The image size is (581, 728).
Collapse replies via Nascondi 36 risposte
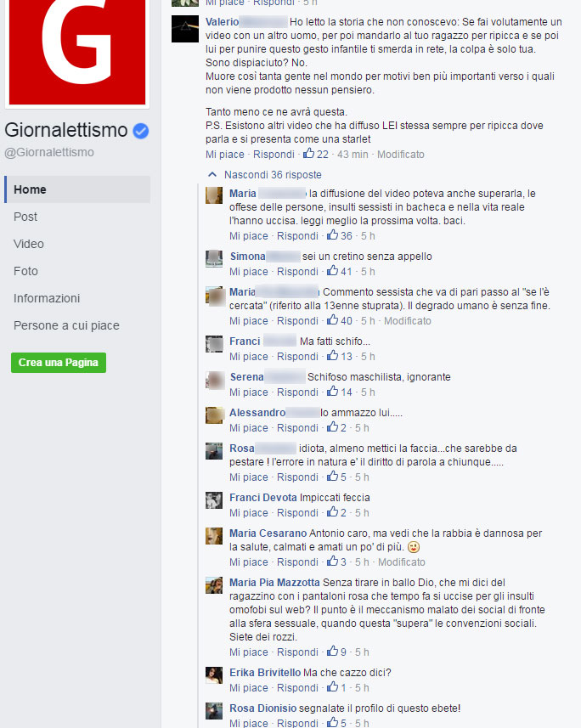click(x=273, y=175)
